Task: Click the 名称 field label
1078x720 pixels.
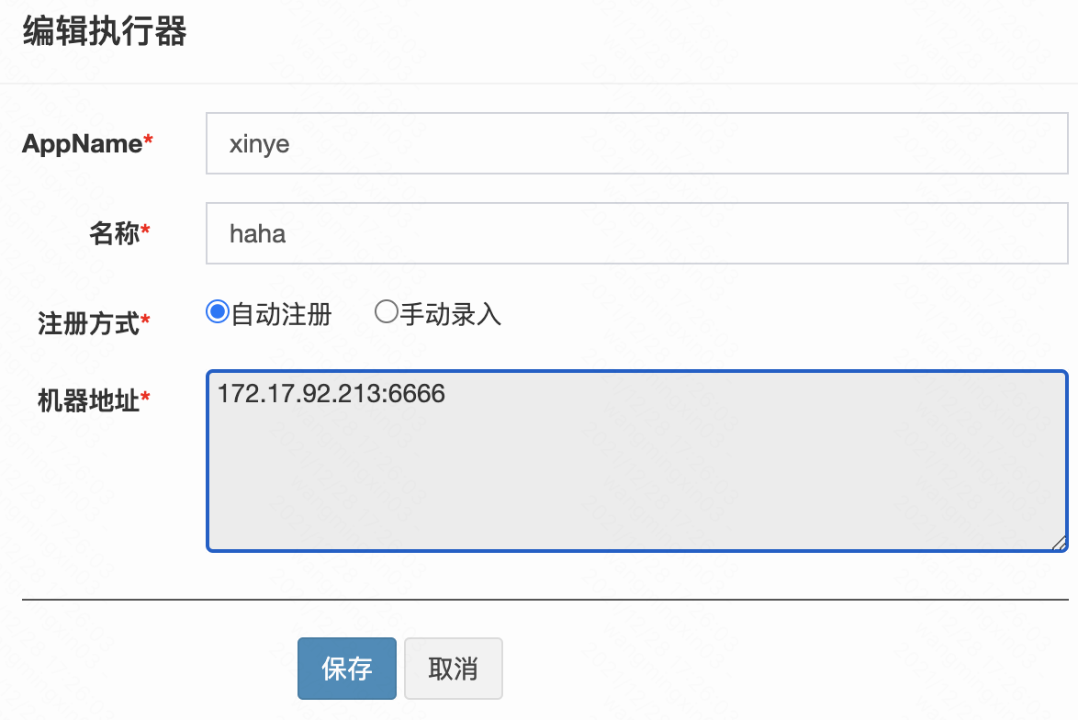Action: pyautogui.click(x=114, y=234)
